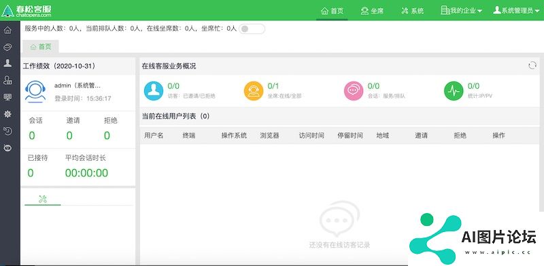
Task: Select the 首页 page tab
Action: click(x=41, y=47)
